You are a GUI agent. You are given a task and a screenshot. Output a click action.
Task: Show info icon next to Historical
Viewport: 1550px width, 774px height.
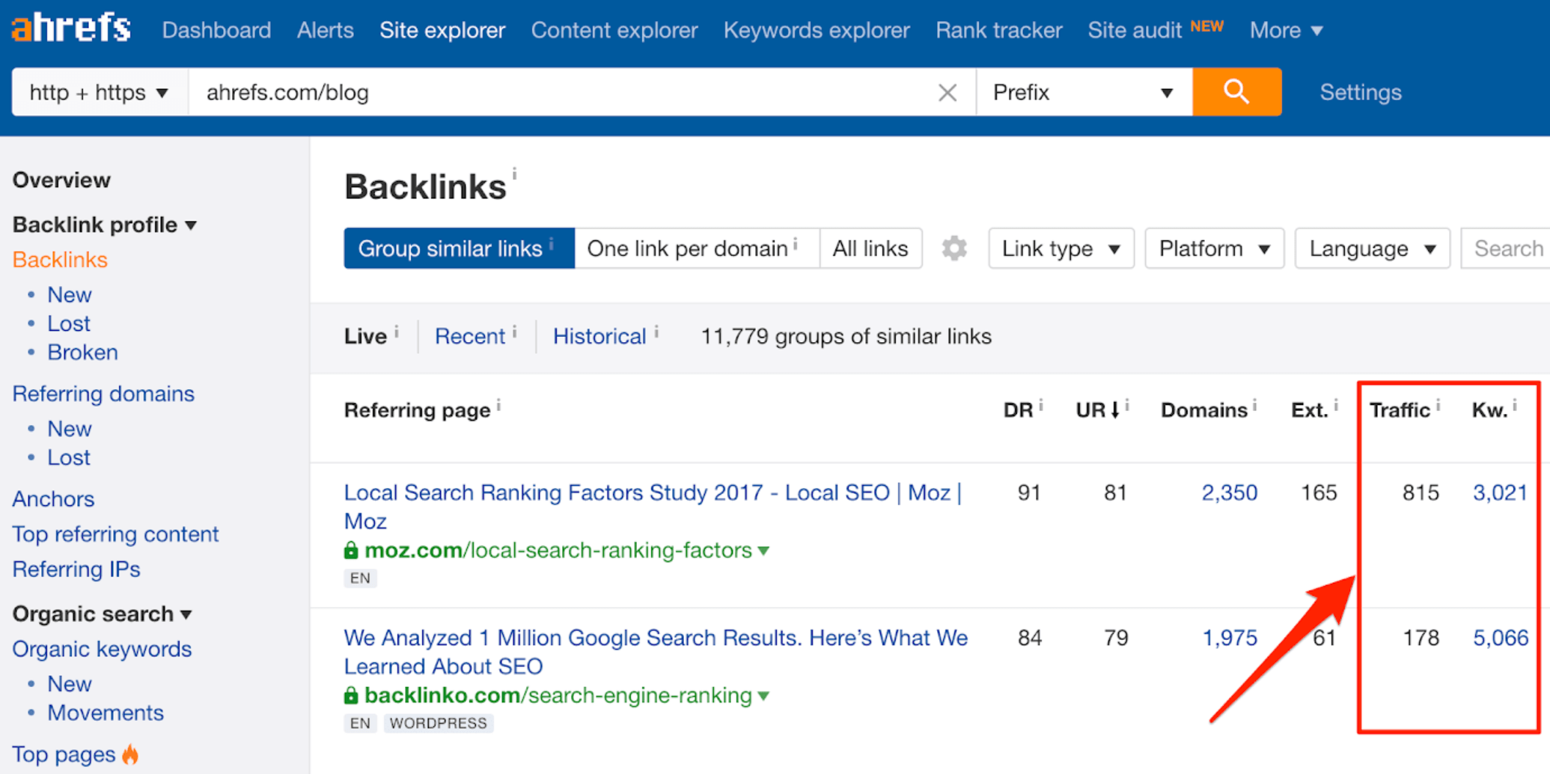click(x=656, y=331)
